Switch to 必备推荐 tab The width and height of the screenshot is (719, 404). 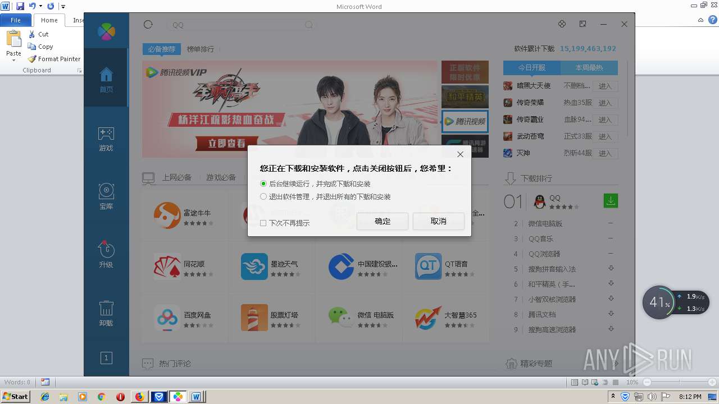pos(162,49)
